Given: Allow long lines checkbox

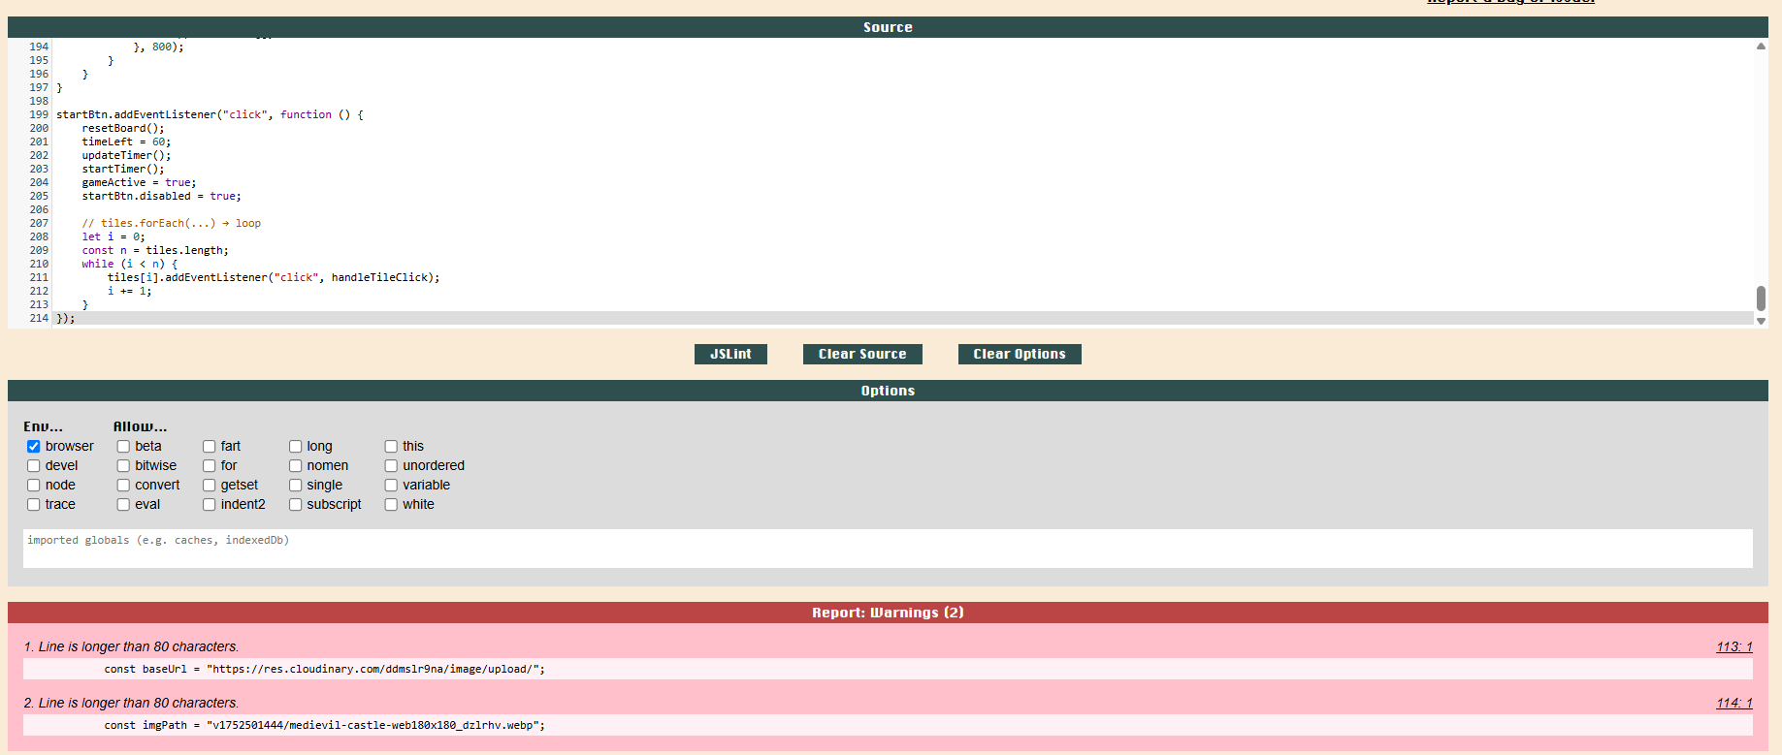Looking at the screenshot, I should 295,447.
